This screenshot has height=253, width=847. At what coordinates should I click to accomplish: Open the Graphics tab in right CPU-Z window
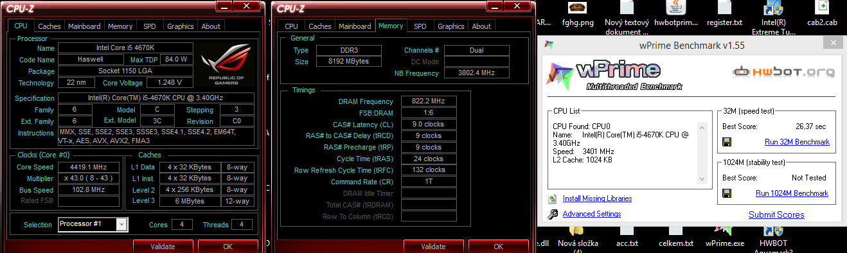pyautogui.click(x=450, y=26)
